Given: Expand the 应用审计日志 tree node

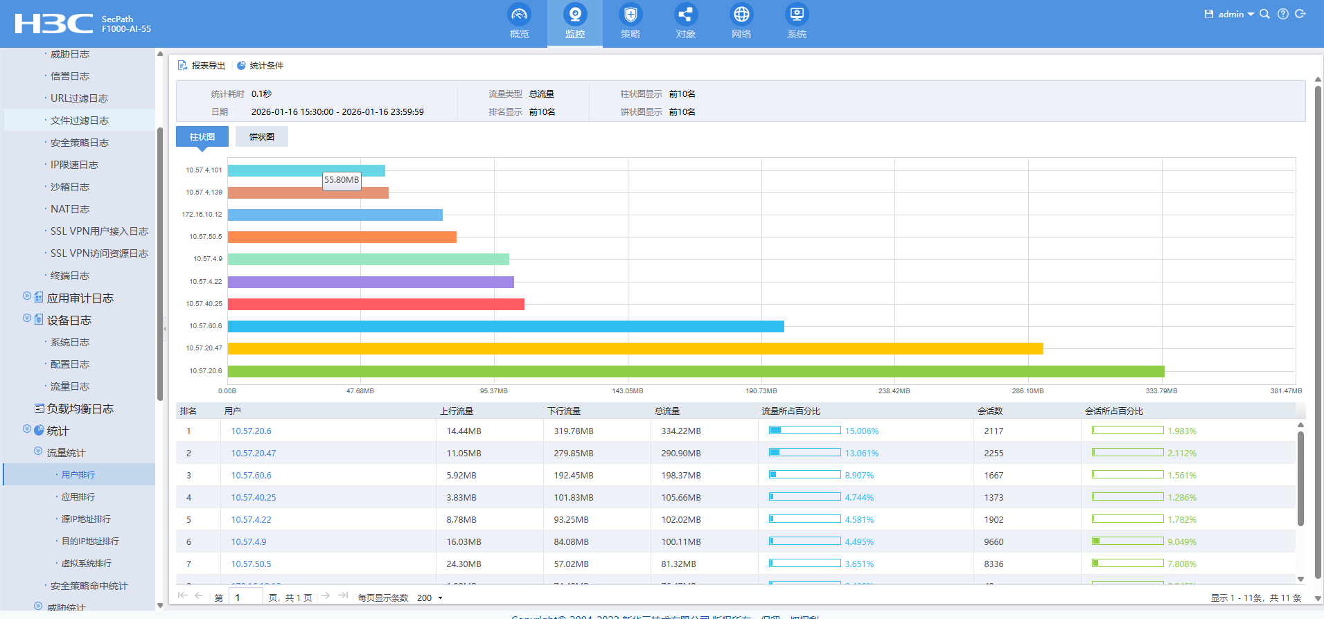Looking at the screenshot, I should pos(27,296).
